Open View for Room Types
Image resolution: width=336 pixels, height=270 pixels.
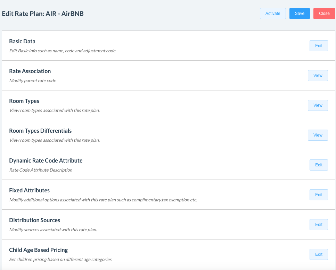pos(318,105)
